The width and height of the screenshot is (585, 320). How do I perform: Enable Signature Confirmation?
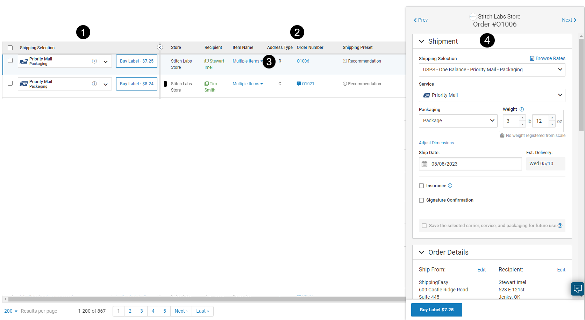click(x=421, y=200)
